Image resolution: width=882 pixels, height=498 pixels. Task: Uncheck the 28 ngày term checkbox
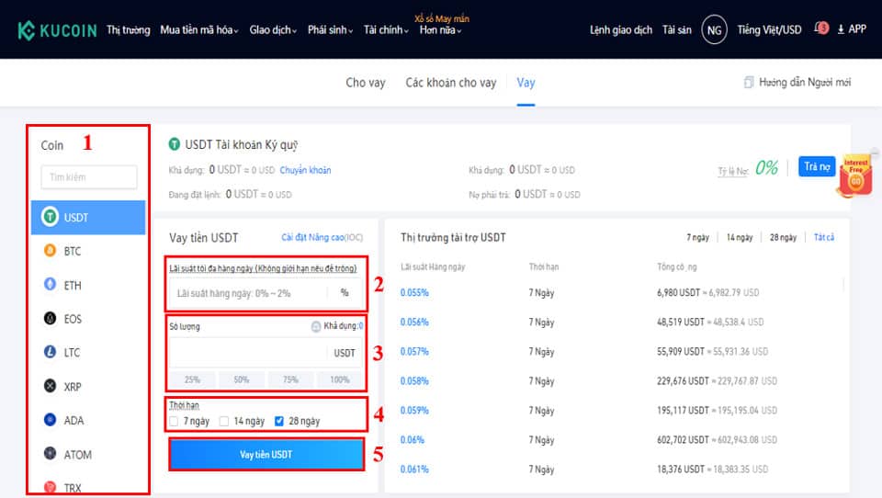[279, 422]
